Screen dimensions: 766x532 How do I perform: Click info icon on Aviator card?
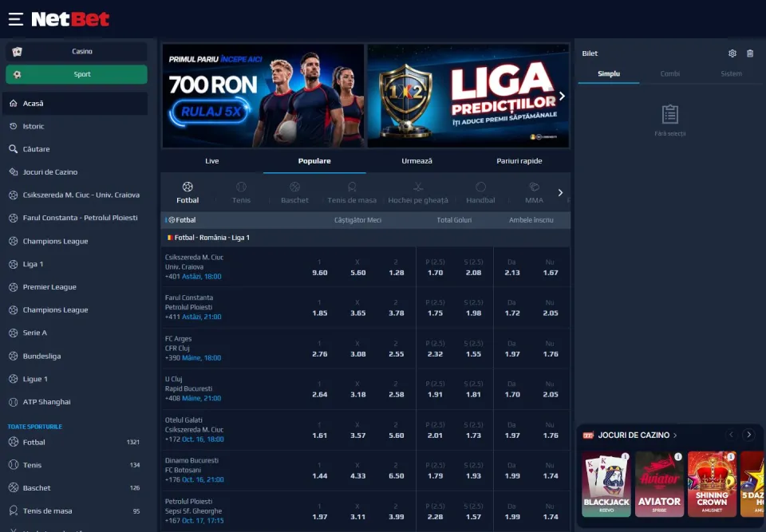point(678,457)
